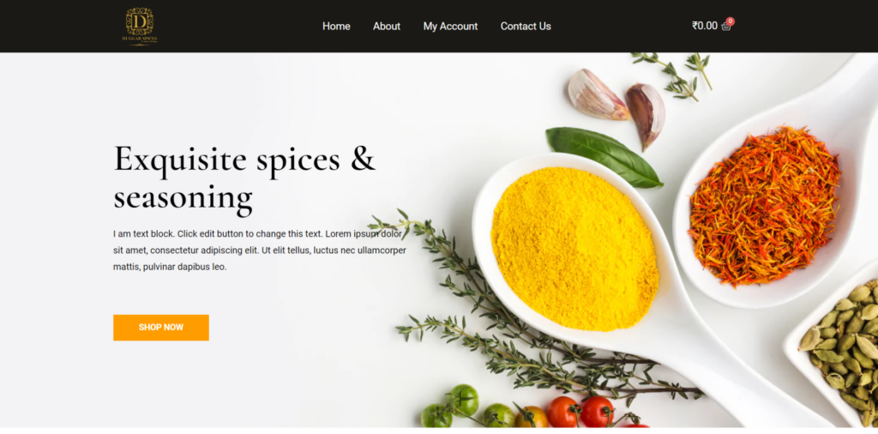878x434 pixels.
Task: Click the Lorem ipsum text block paragraph
Action: point(259,250)
